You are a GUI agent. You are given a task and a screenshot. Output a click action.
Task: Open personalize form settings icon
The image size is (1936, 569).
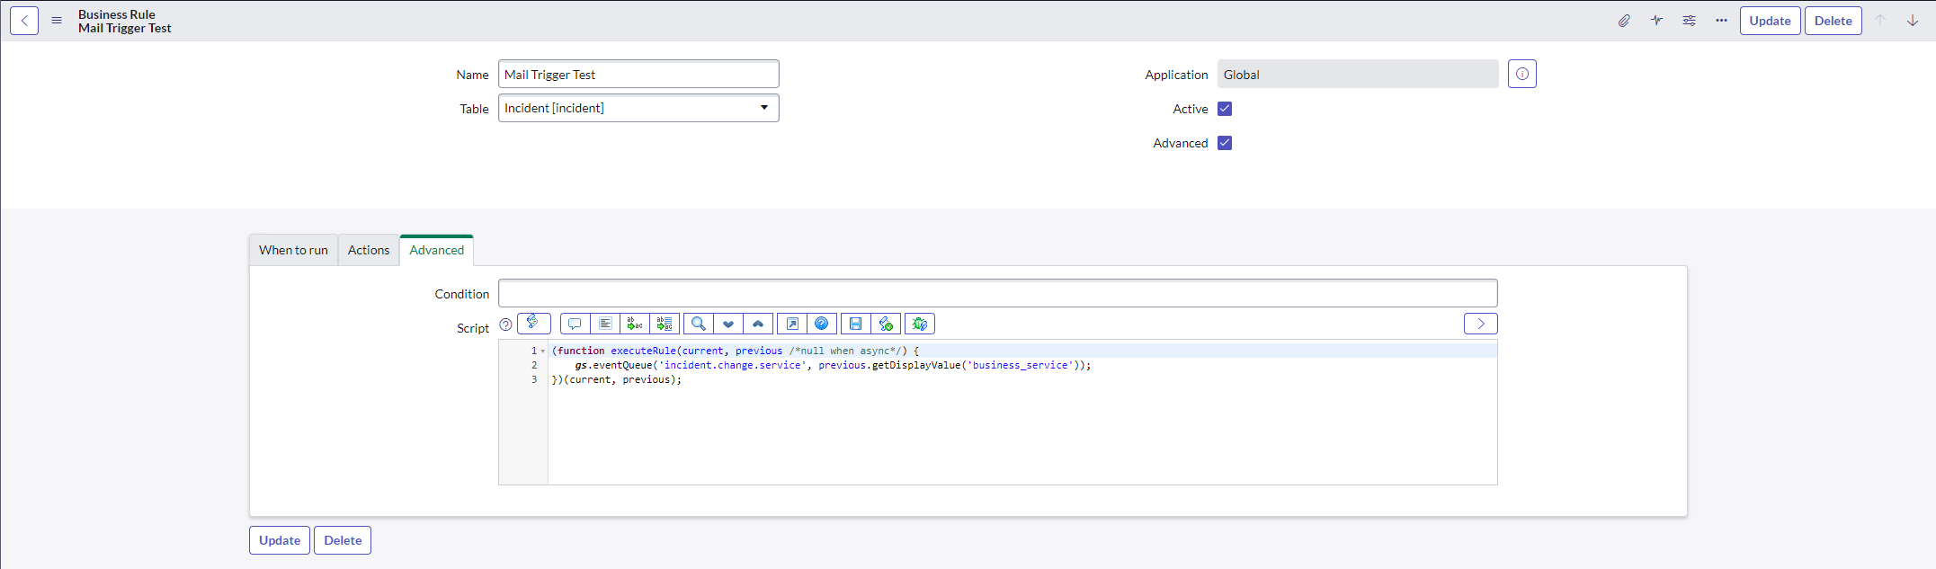1689,21
